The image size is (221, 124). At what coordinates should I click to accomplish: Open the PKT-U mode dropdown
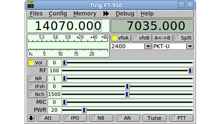click(x=190, y=46)
